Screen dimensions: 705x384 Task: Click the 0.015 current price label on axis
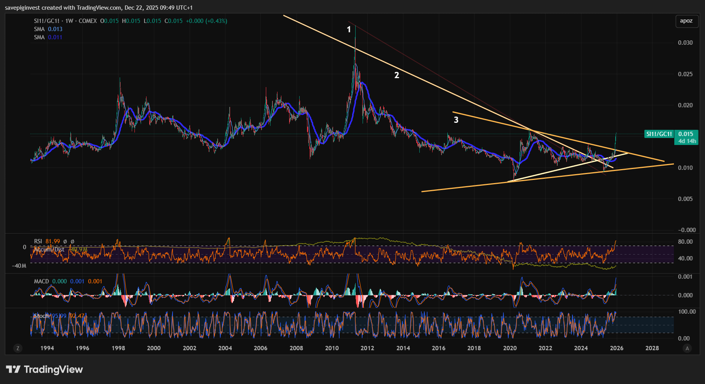686,134
